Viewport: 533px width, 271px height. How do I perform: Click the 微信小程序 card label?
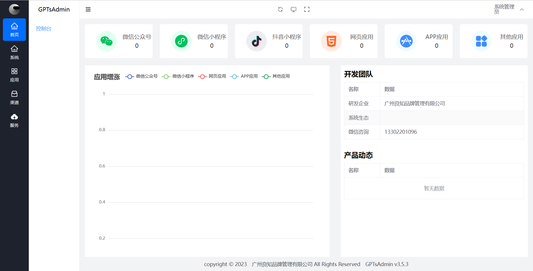point(212,37)
